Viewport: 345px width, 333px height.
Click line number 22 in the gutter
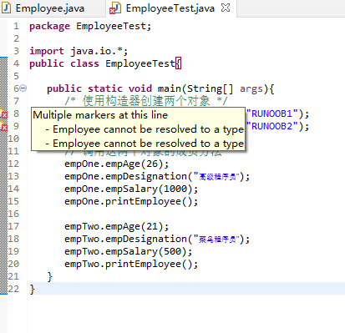[x=13, y=289]
